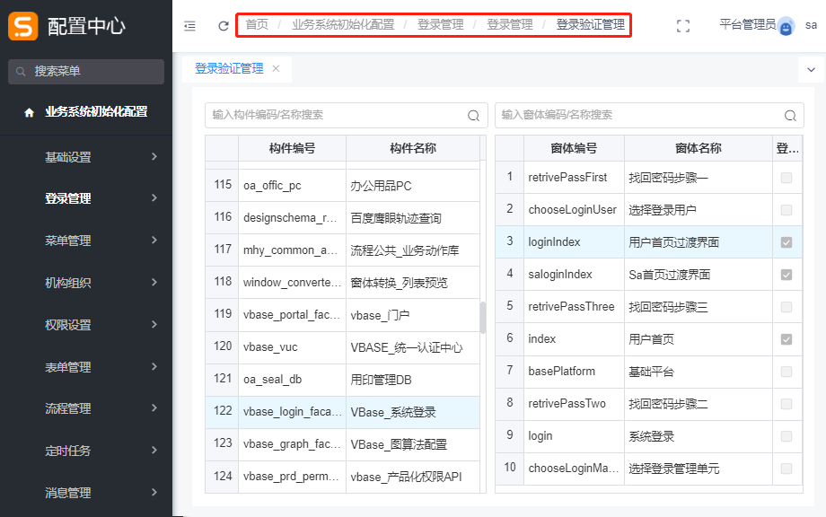The height and width of the screenshot is (517, 826).
Task: Click search icon in component search box
Action: coord(473,116)
